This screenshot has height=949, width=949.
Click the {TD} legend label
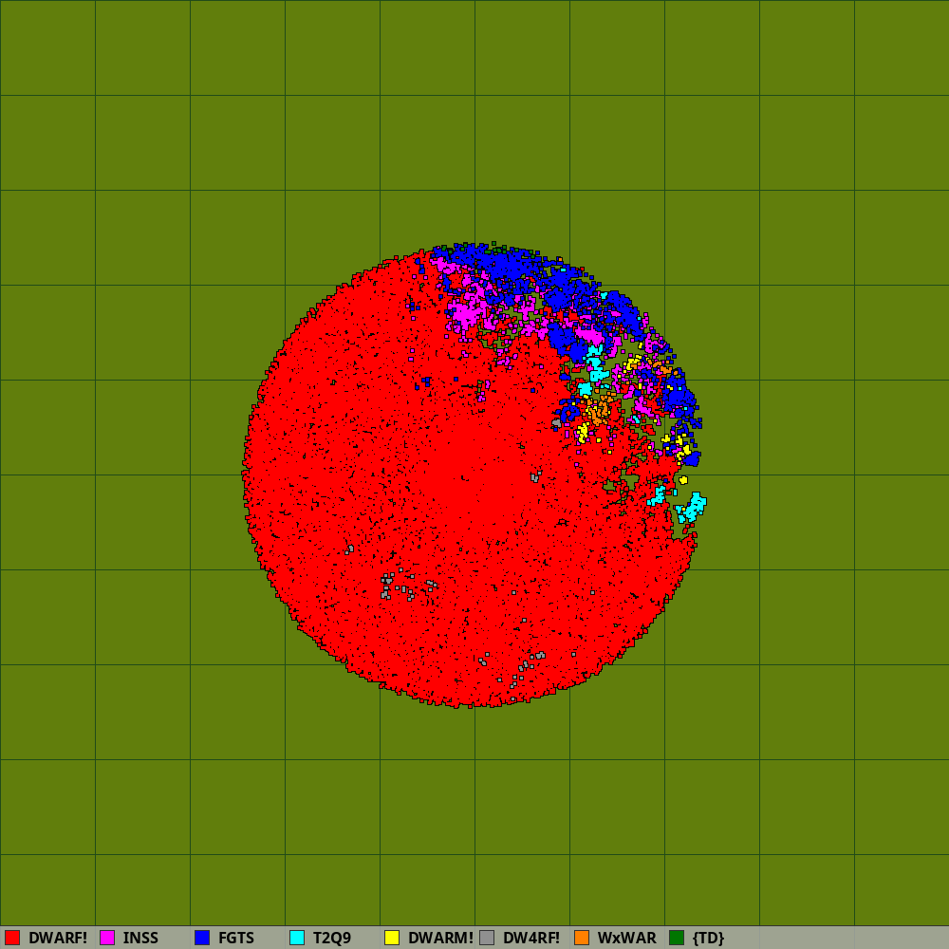(x=708, y=938)
